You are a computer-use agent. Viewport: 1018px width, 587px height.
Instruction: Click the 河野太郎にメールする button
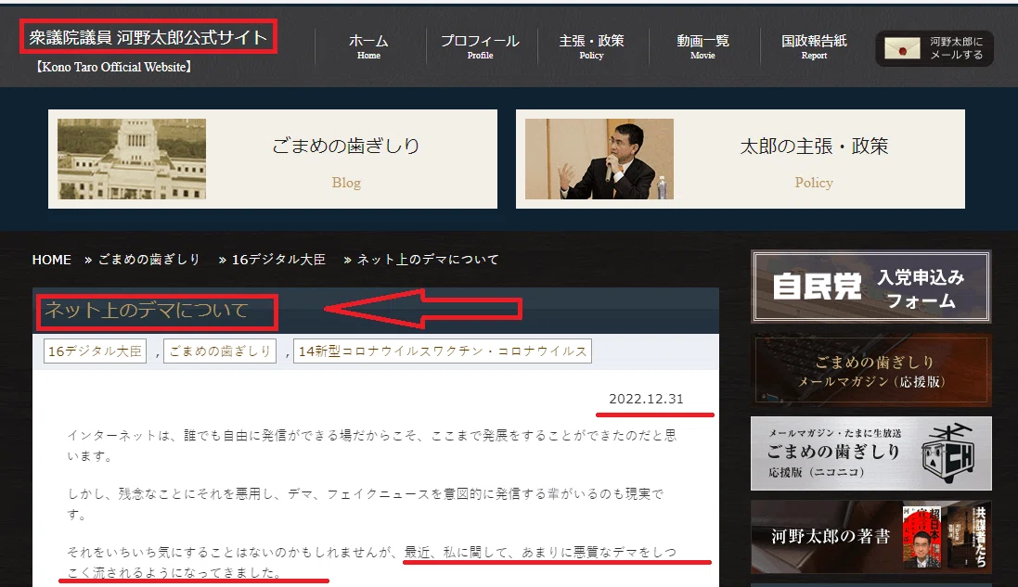tap(934, 48)
